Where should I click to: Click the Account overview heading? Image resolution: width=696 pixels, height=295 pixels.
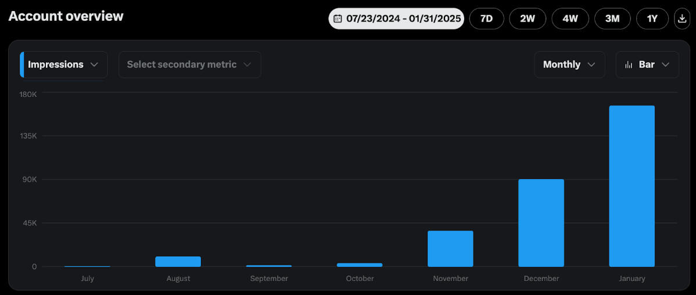click(66, 16)
